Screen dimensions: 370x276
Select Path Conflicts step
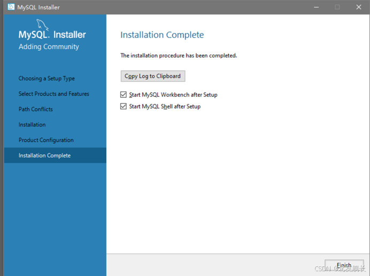36,109
